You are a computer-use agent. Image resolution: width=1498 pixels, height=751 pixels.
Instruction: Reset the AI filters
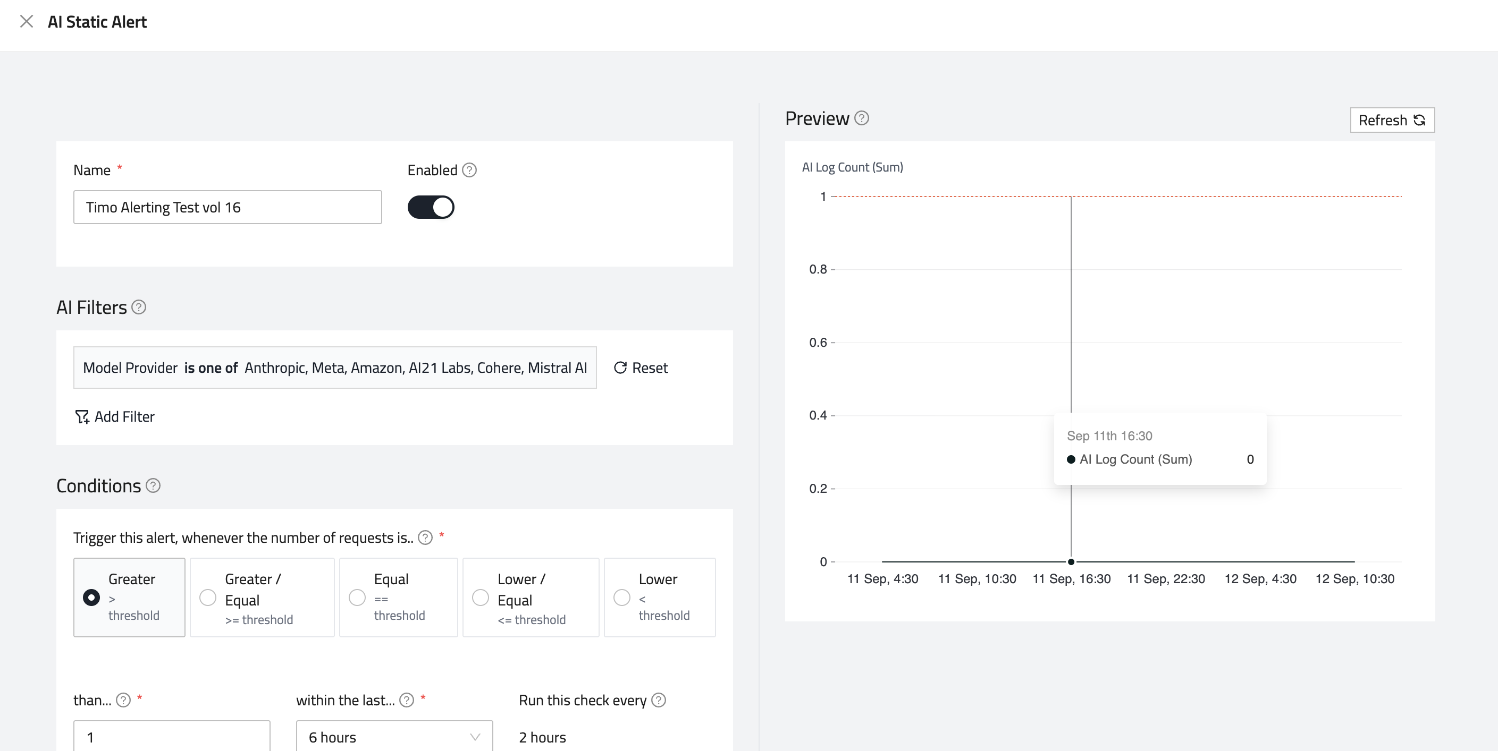[x=641, y=368]
